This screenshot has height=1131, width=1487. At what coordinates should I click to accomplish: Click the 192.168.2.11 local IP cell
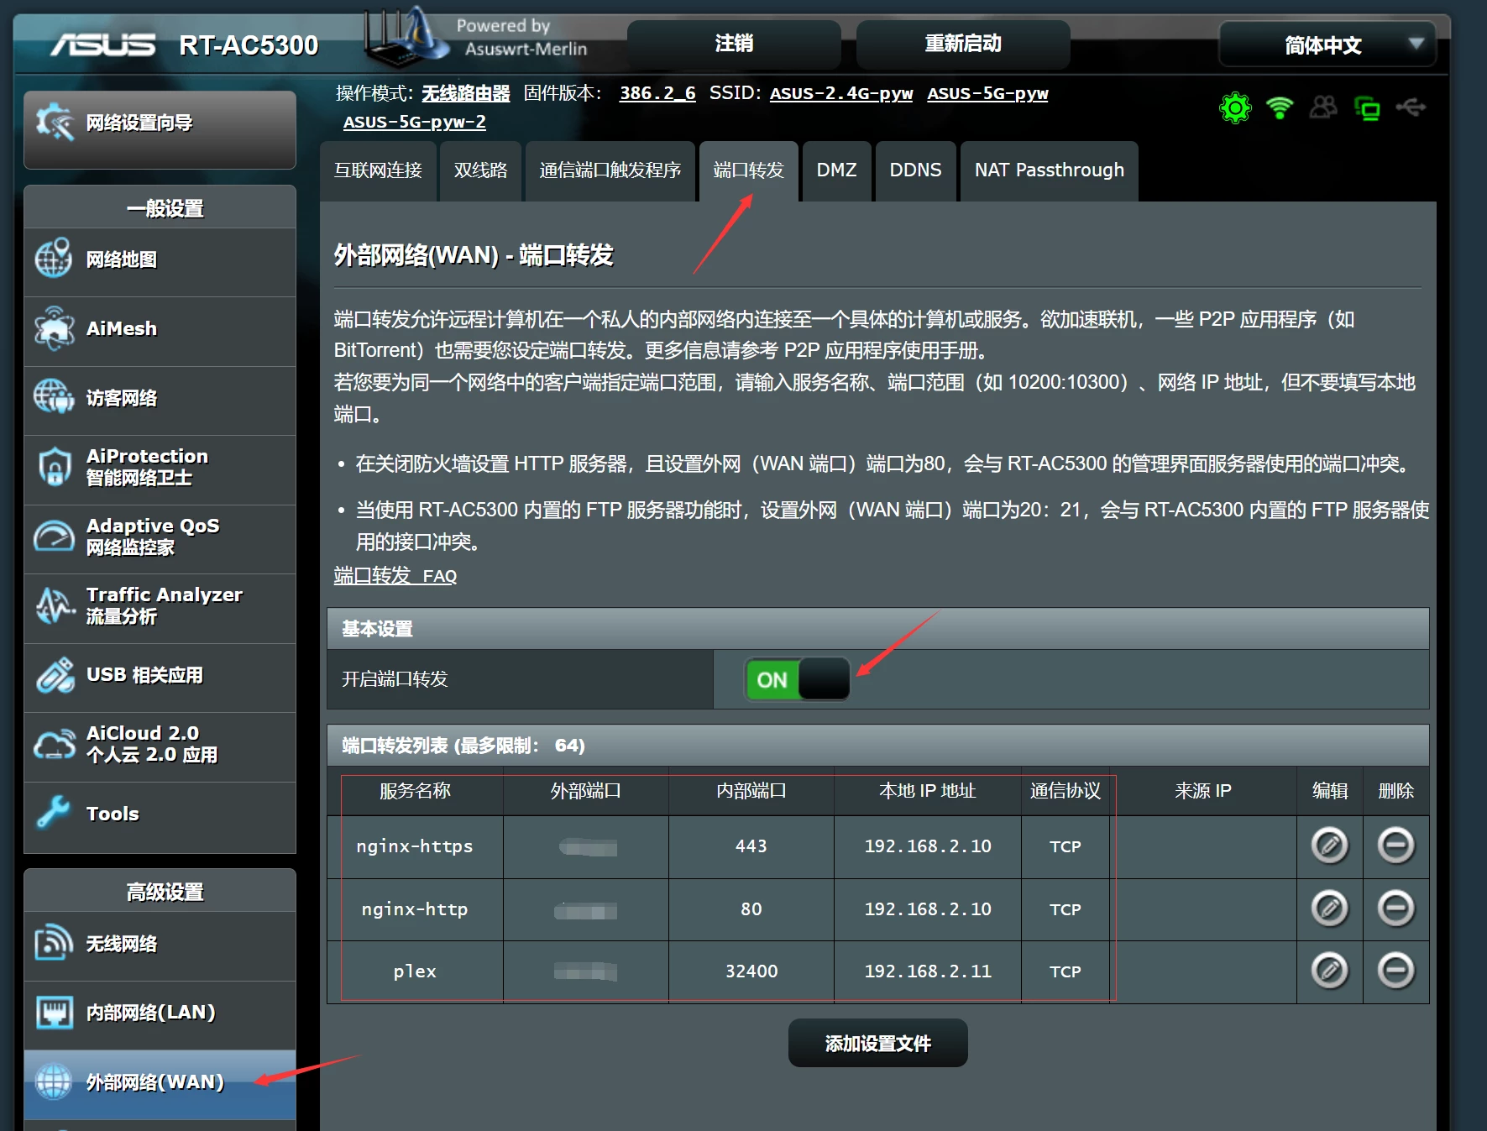click(928, 971)
